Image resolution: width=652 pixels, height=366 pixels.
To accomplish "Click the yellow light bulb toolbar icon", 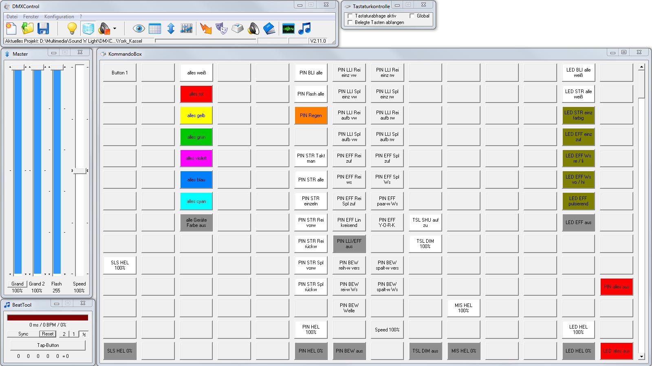I will pyautogui.click(x=72, y=28).
